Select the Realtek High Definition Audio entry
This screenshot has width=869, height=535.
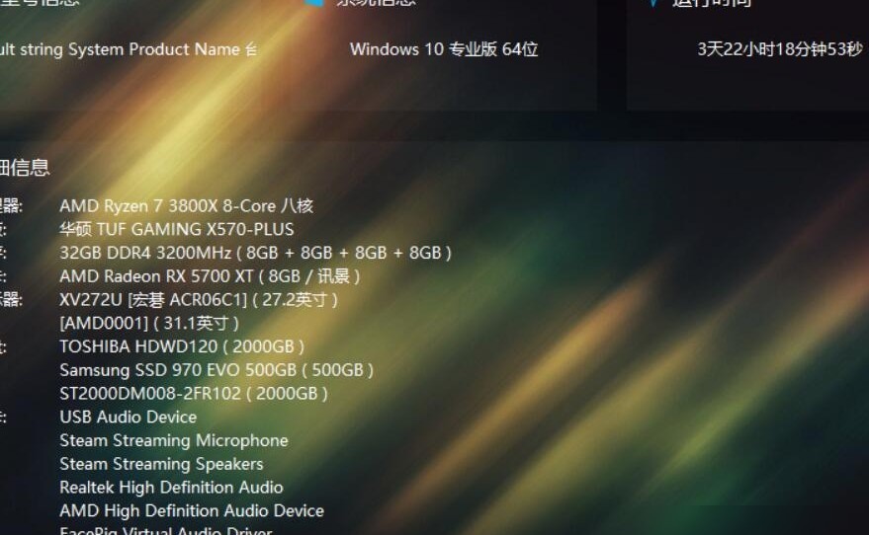(171, 487)
